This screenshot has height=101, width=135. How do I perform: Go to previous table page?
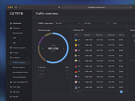(x=118, y=92)
